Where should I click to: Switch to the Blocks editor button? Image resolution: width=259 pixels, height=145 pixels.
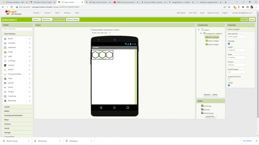[x=252, y=19]
